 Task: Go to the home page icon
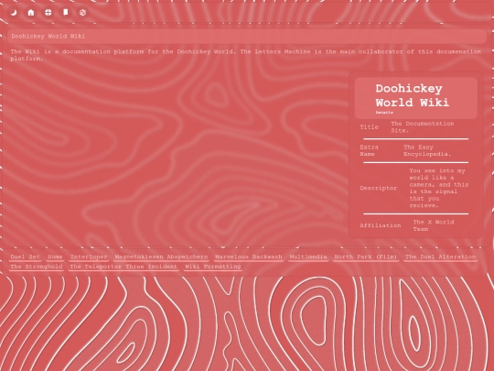[31, 13]
